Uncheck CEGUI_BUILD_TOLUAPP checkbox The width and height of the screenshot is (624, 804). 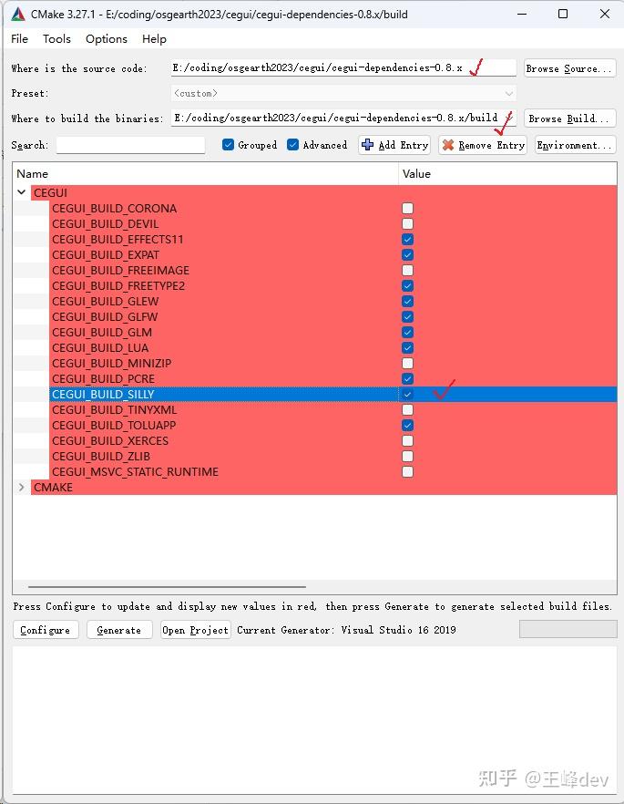click(407, 425)
